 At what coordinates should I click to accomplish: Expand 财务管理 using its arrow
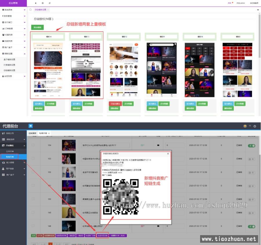tap(25, 16)
